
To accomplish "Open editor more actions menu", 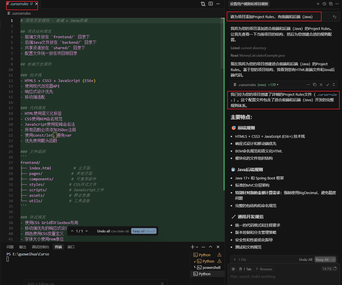I will pos(218,4).
